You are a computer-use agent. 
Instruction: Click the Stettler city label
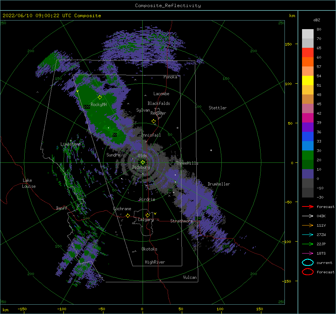(x=218, y=108)
